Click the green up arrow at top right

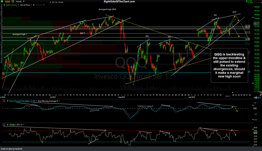tap(247, 1)
